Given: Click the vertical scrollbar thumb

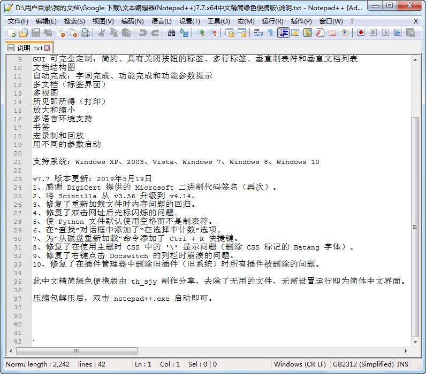Looking at the screenshot, I should coord(415,227).
